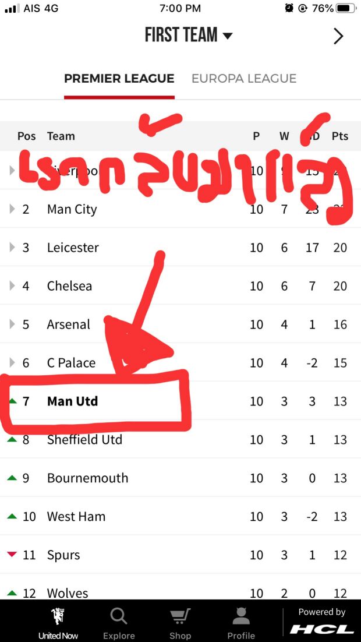Tap the Pts column header
This screenshot has height=642, width=361.
pos(340,136)
